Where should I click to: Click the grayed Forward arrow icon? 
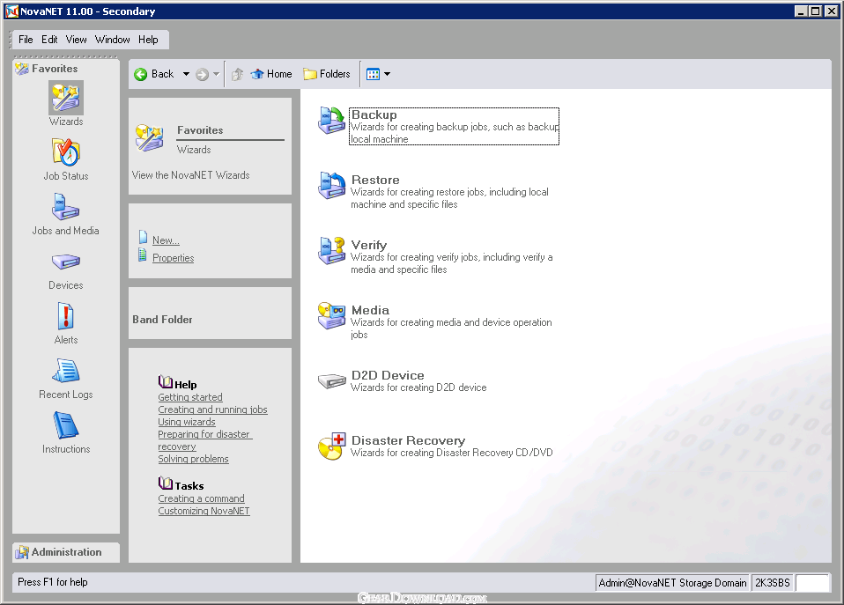(202, 74)
